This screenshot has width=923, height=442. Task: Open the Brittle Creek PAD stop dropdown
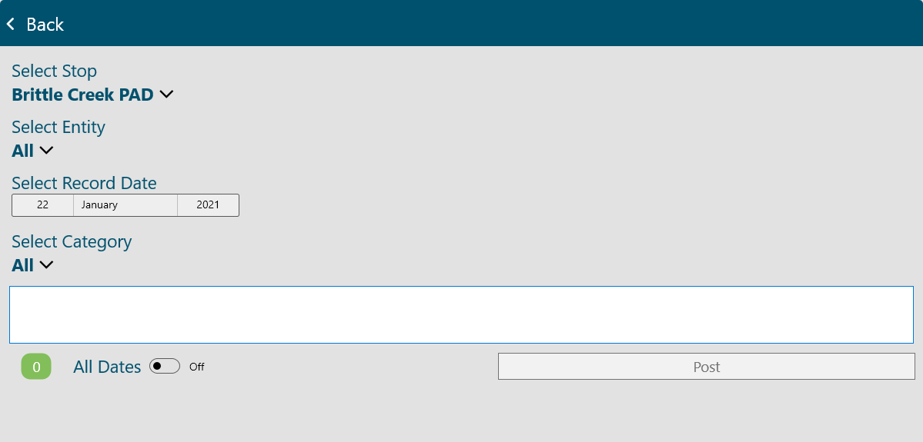tap(92, 94)
